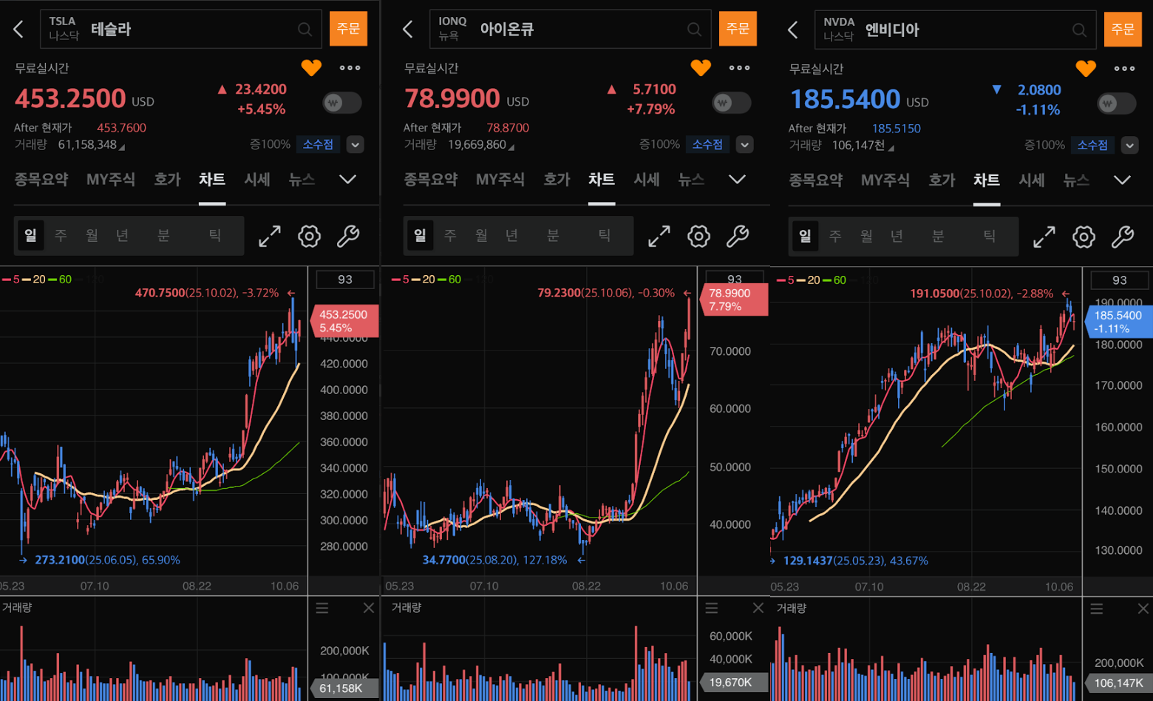Tap orange 주문 button for Tesla
The image size is (1153, 701).
tap(348, 29)
